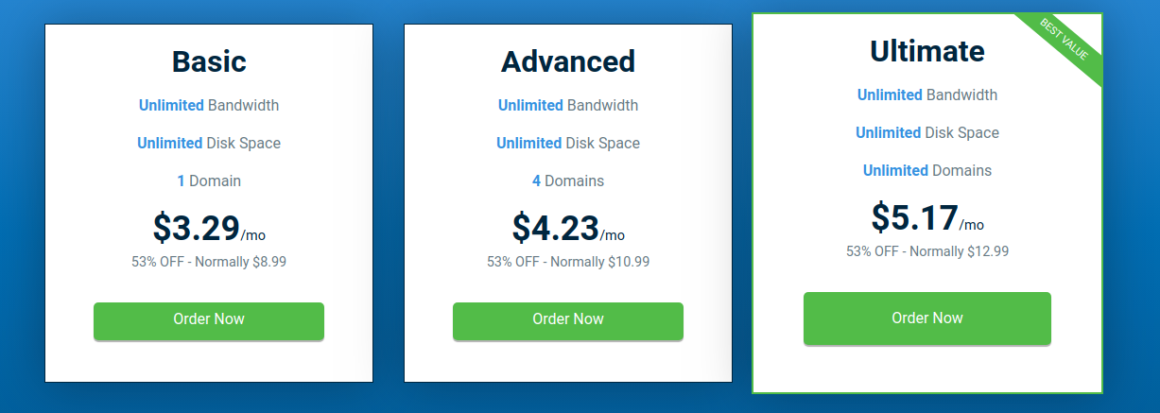Click Advanced plan's Unlimited Disk Space text
Screen dimensions: 1160x413
click(x=568, y=143)
